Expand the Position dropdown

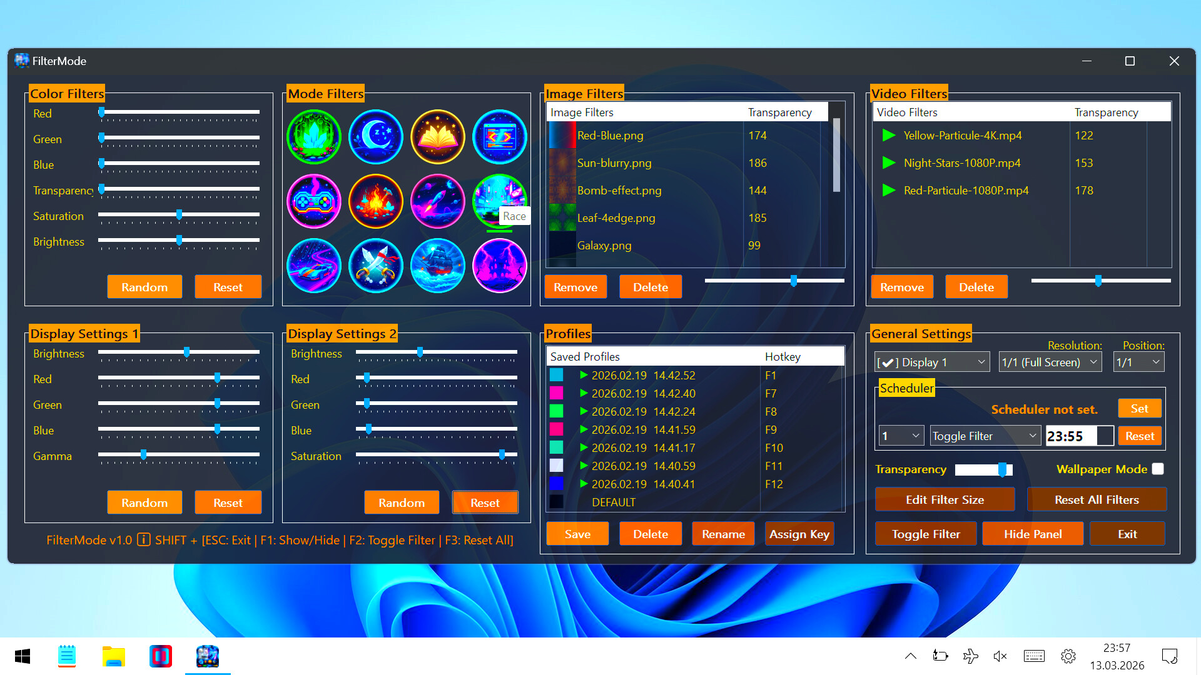[x=1138, y=362]
